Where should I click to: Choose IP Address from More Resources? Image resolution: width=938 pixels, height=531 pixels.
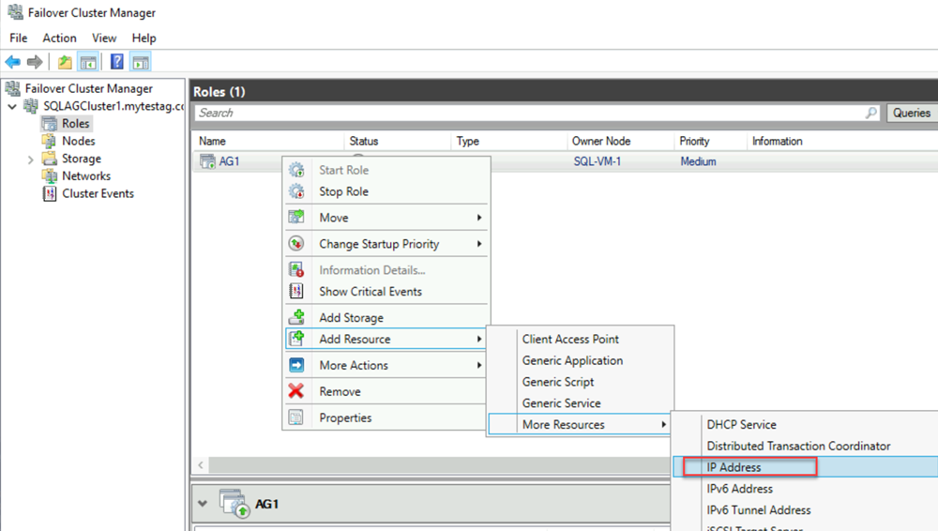734,467
